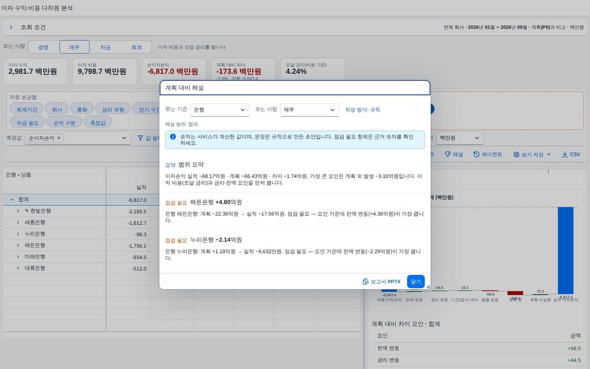Click the CSV download icon

564,154
